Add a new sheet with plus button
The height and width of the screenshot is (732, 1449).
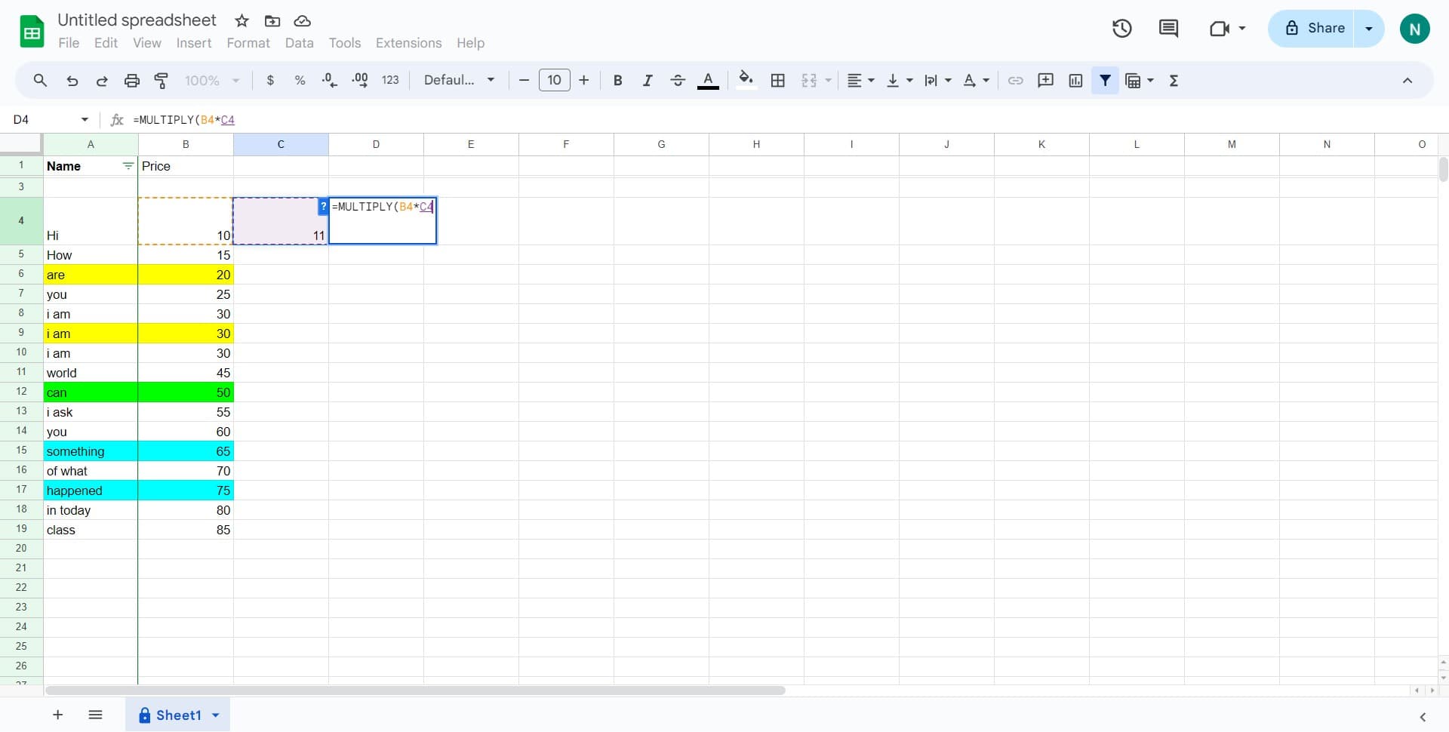coord(58,715)
